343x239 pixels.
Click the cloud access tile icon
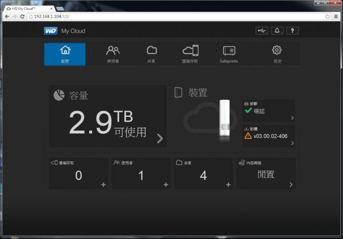54,163
